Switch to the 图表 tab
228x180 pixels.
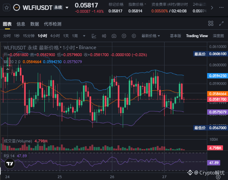7,24
